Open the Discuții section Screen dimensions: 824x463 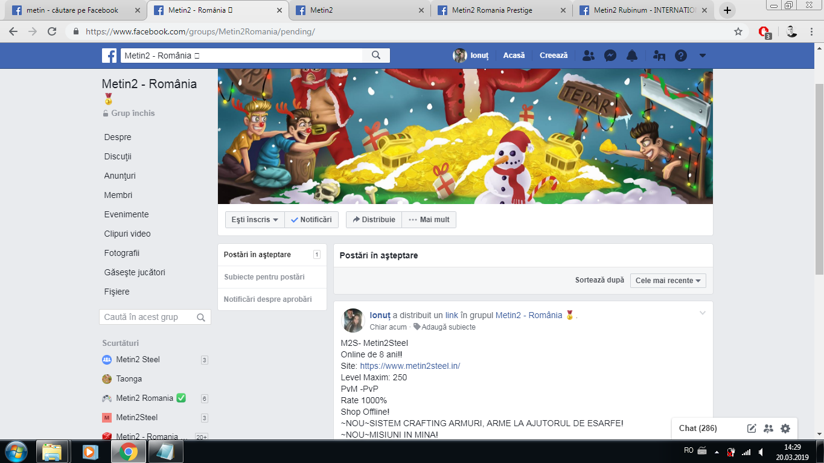(x=118, y=156)
